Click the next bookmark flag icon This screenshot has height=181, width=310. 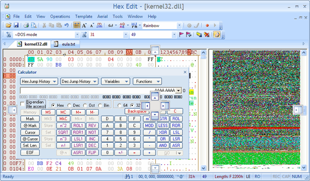click(189, 35)
